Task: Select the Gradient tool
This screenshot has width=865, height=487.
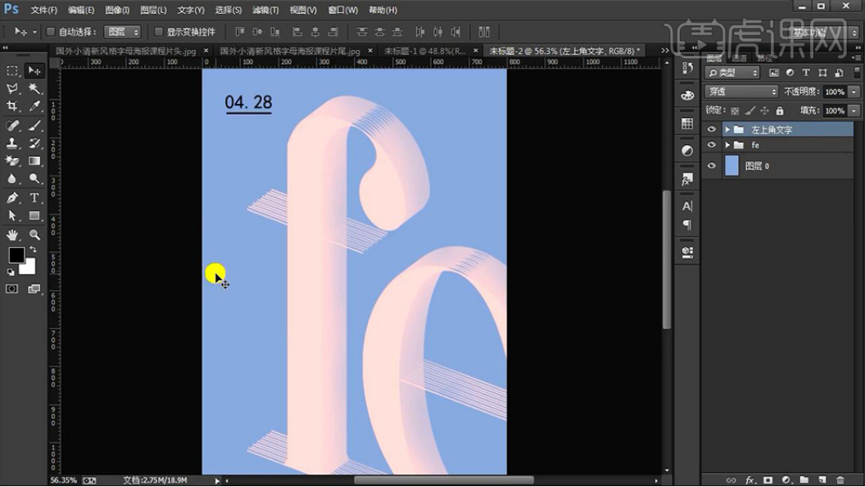Action: 34,161
